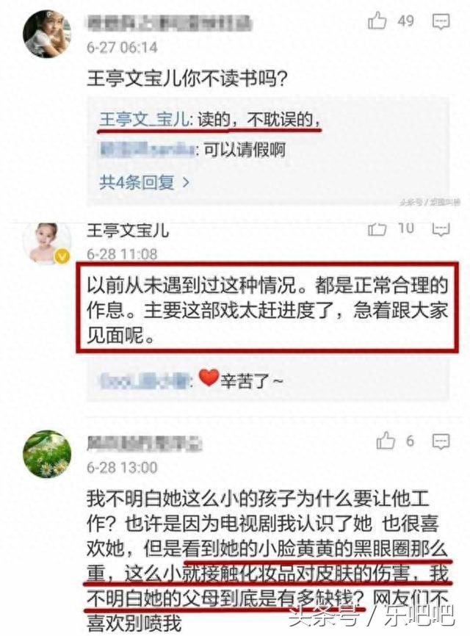The width and height of the screenshot is (470, 636).
Task: Open blurred username of third commenter
Action: [144, 443]
